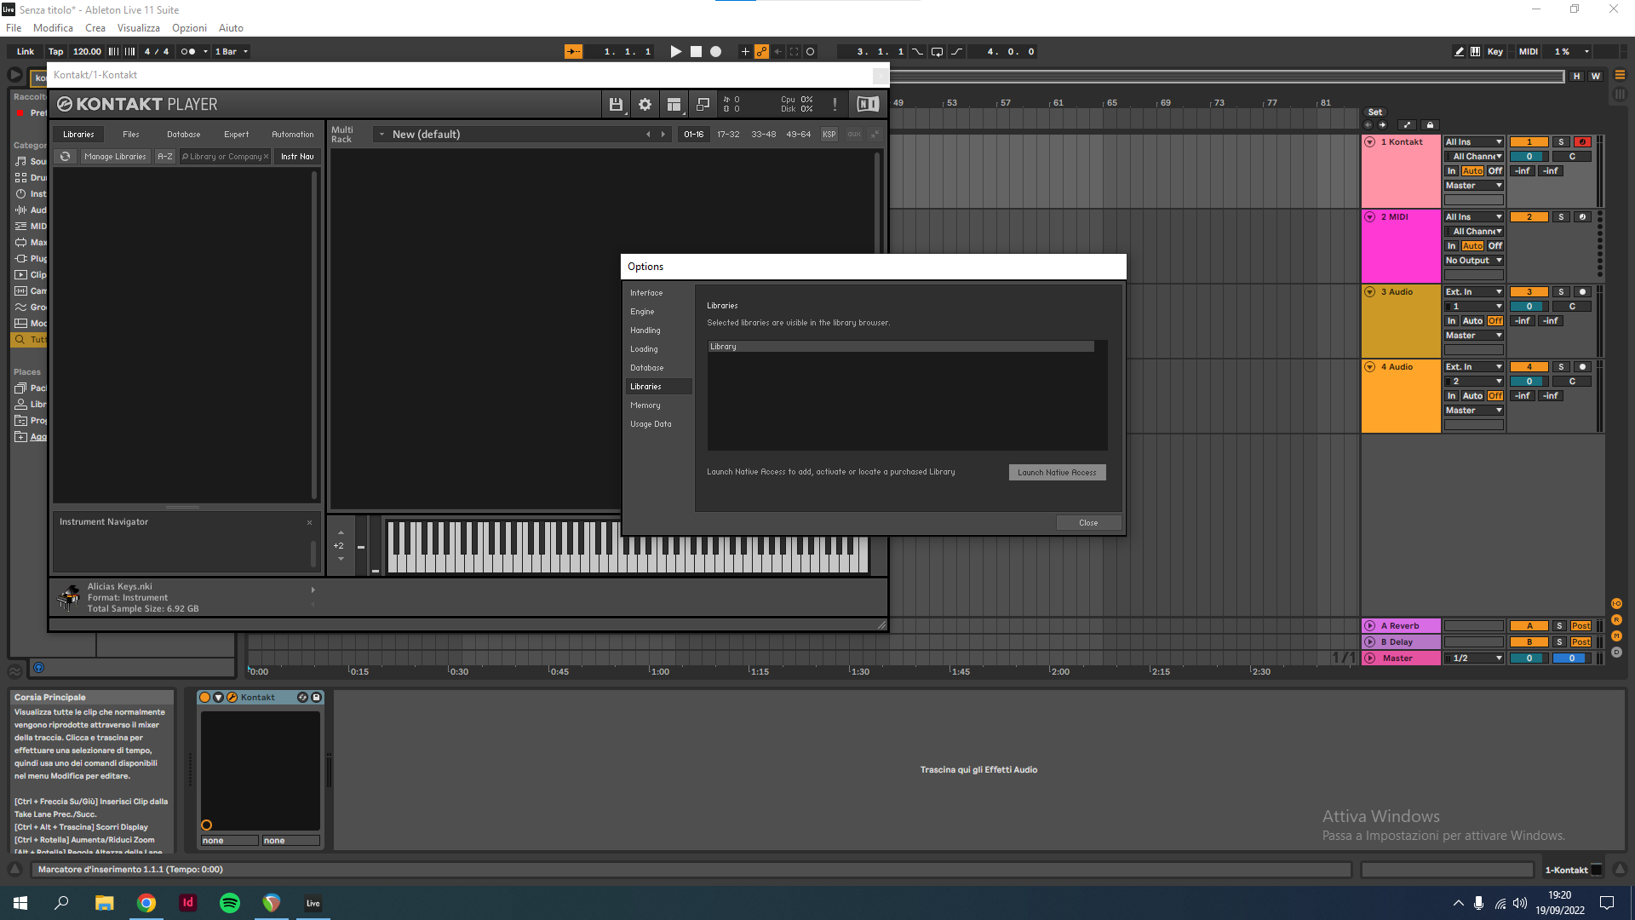Collapse the 1 Kontakt track
This screenshot has width=1635, height=920.
1370,142
